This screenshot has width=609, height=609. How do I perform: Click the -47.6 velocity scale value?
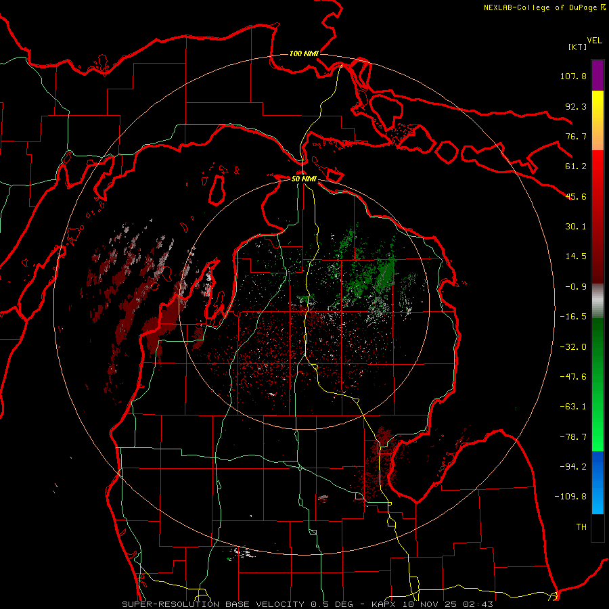(x=573, y=377)
